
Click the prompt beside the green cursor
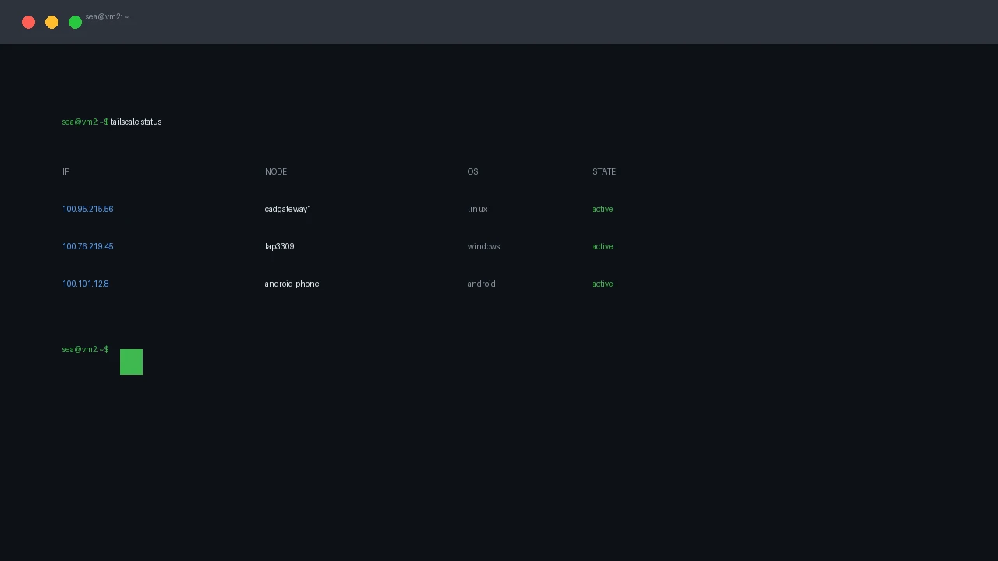(86, 350)
